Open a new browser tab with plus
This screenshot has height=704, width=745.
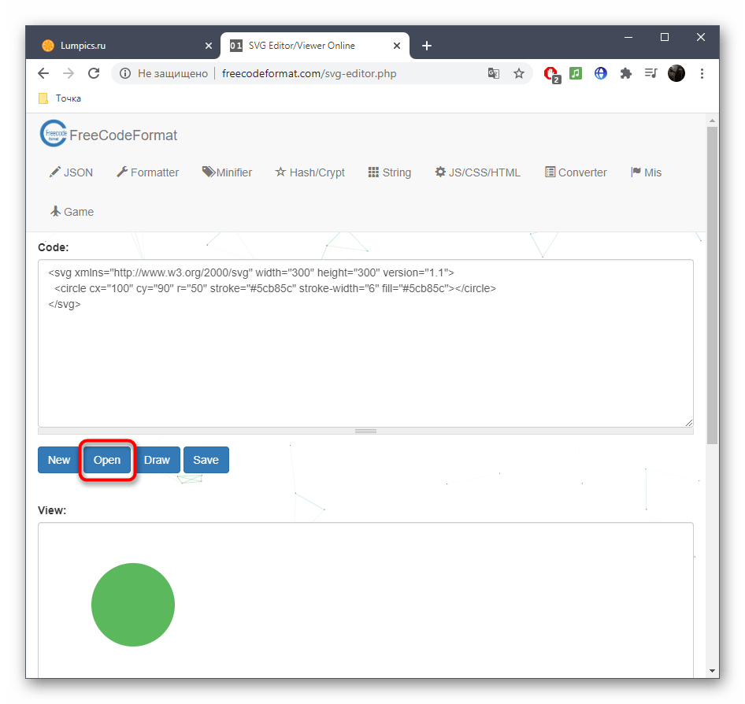[427, 46]
